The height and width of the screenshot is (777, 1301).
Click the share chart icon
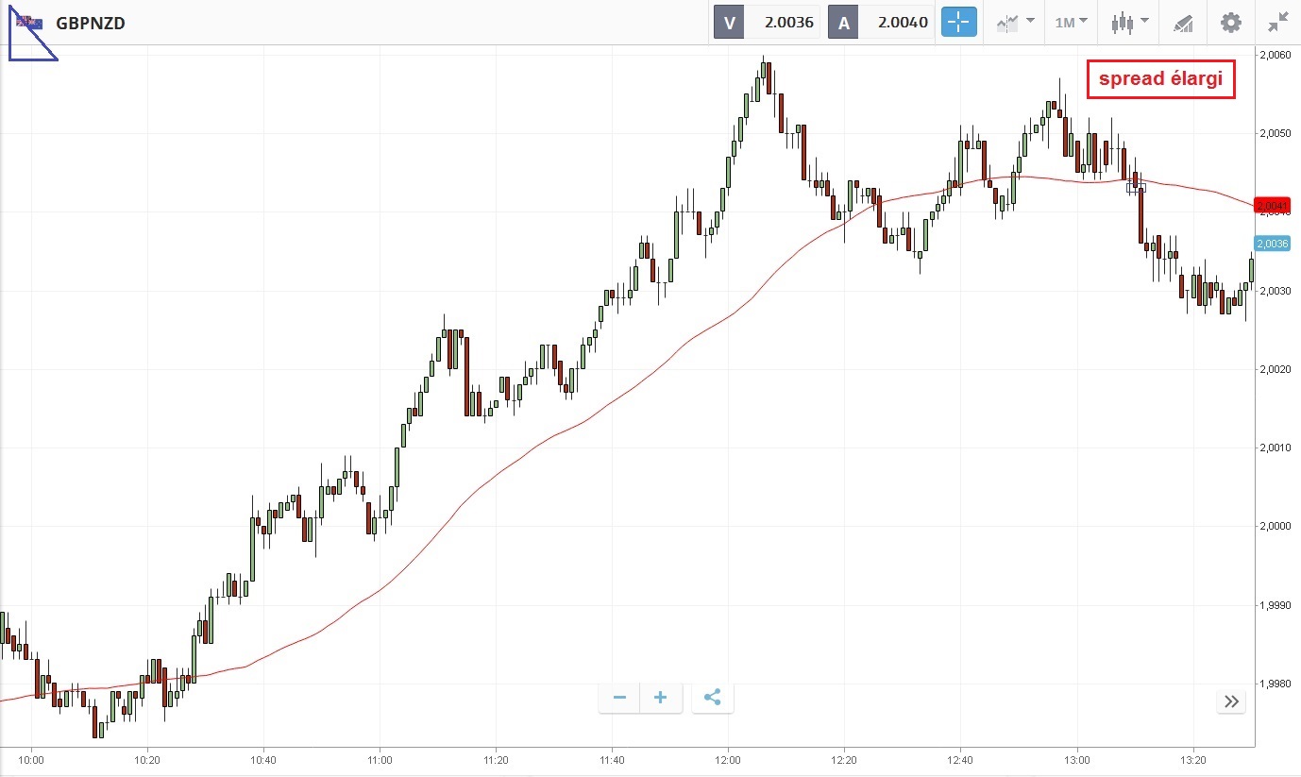713,698
